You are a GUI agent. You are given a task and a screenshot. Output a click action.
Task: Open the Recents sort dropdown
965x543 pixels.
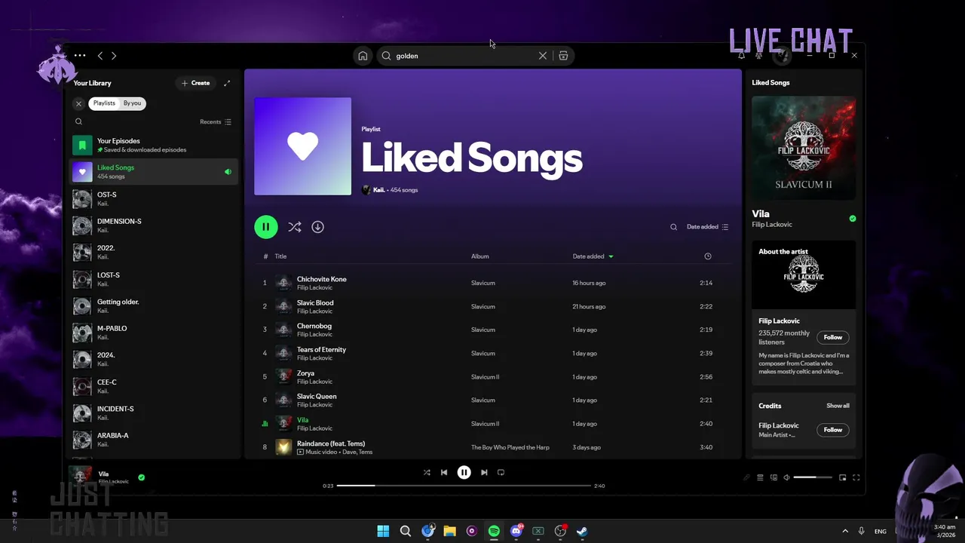[x=216, y=121]
